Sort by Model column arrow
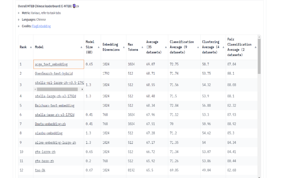The height and width of the screenshot is (178, 284). coord(81,47)
